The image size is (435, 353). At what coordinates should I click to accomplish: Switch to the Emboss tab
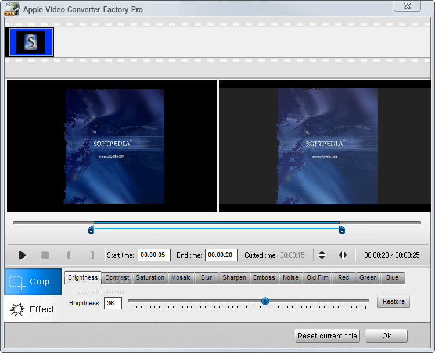[x=264, y=277]
